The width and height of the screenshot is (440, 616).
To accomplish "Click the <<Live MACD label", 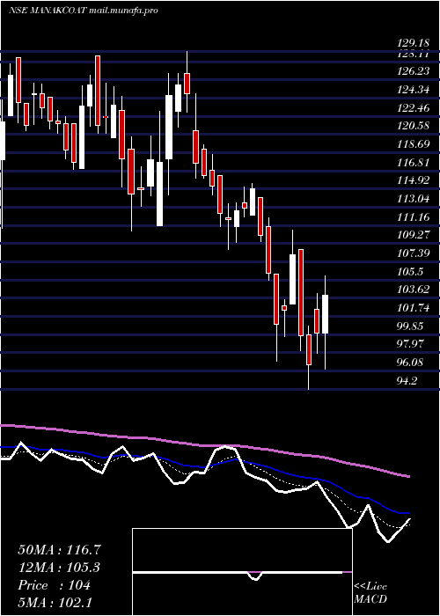I will click(x=370, y=593).
